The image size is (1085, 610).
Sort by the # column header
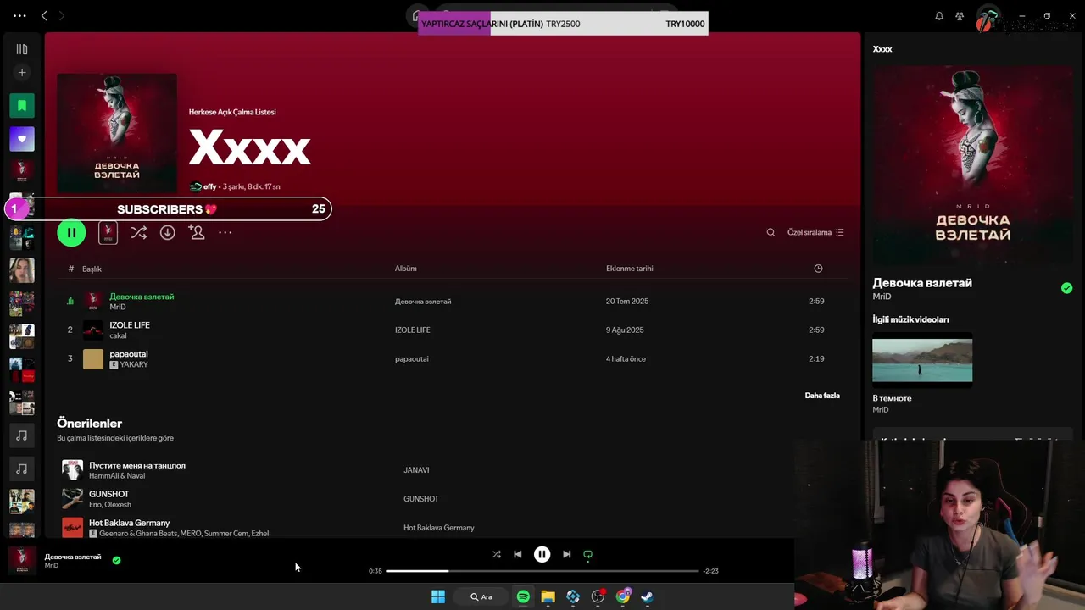(x=71, y=269)
